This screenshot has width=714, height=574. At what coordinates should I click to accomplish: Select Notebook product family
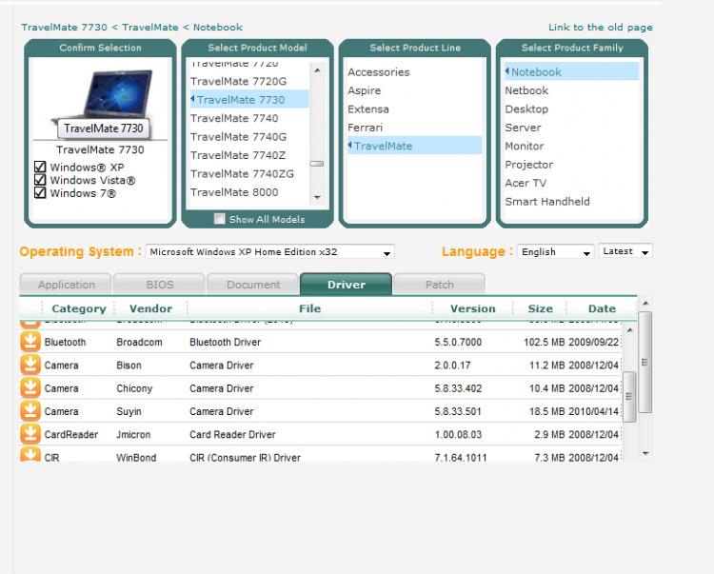click(x=572, y=71)
